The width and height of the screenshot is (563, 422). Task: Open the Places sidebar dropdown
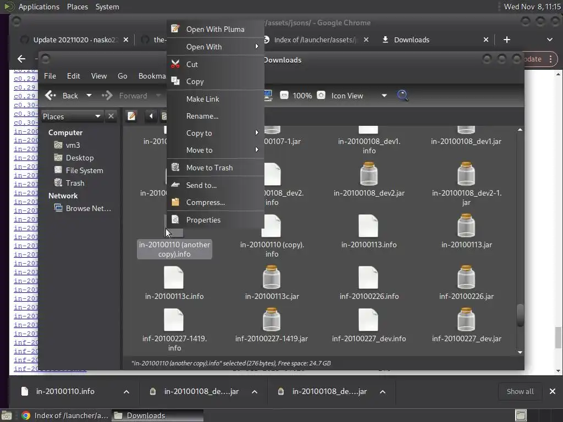click(72, 116)
